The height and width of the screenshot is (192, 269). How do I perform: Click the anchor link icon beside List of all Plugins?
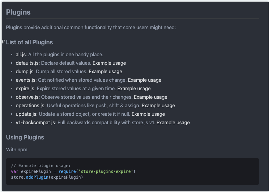click(3, 42)
